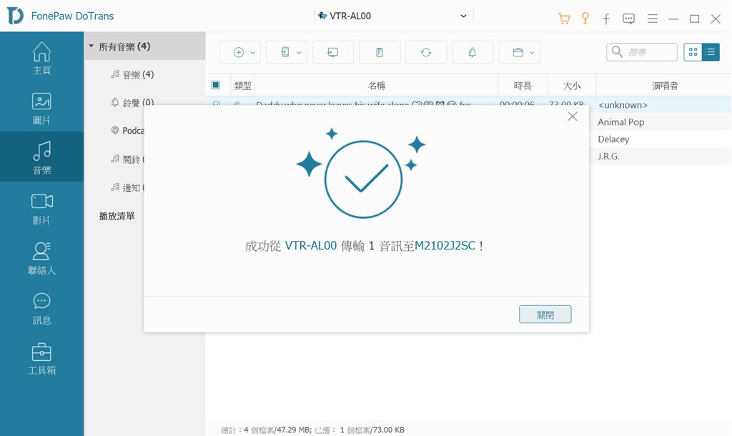Toggle checkbox of the <unknown> artist row
Image resolution: width=732 pixels, height=436 pixels.
point(216,104)
